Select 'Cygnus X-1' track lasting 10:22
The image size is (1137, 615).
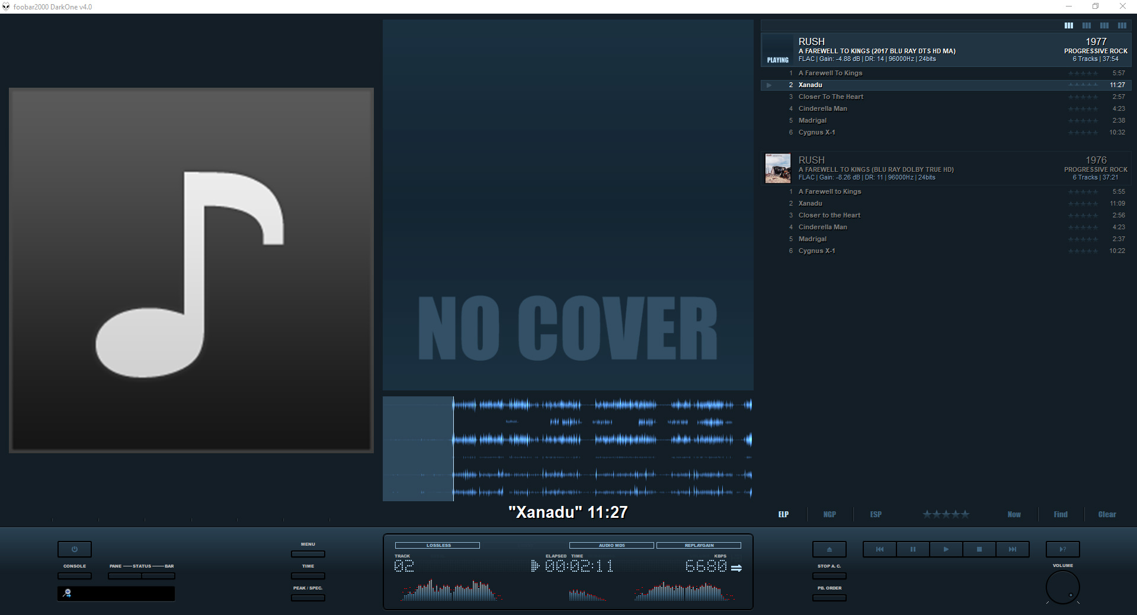(946, 251)
